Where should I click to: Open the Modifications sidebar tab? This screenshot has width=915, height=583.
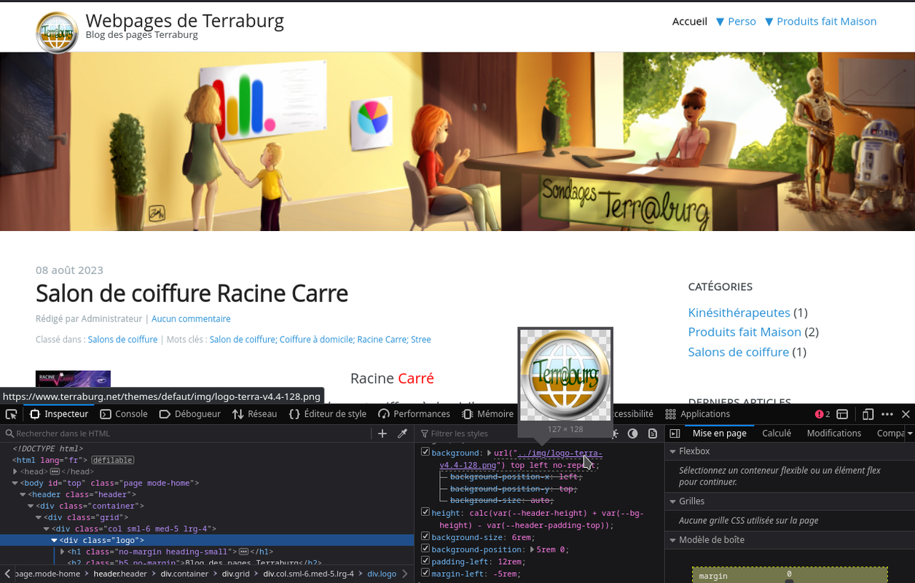[834, 433]
